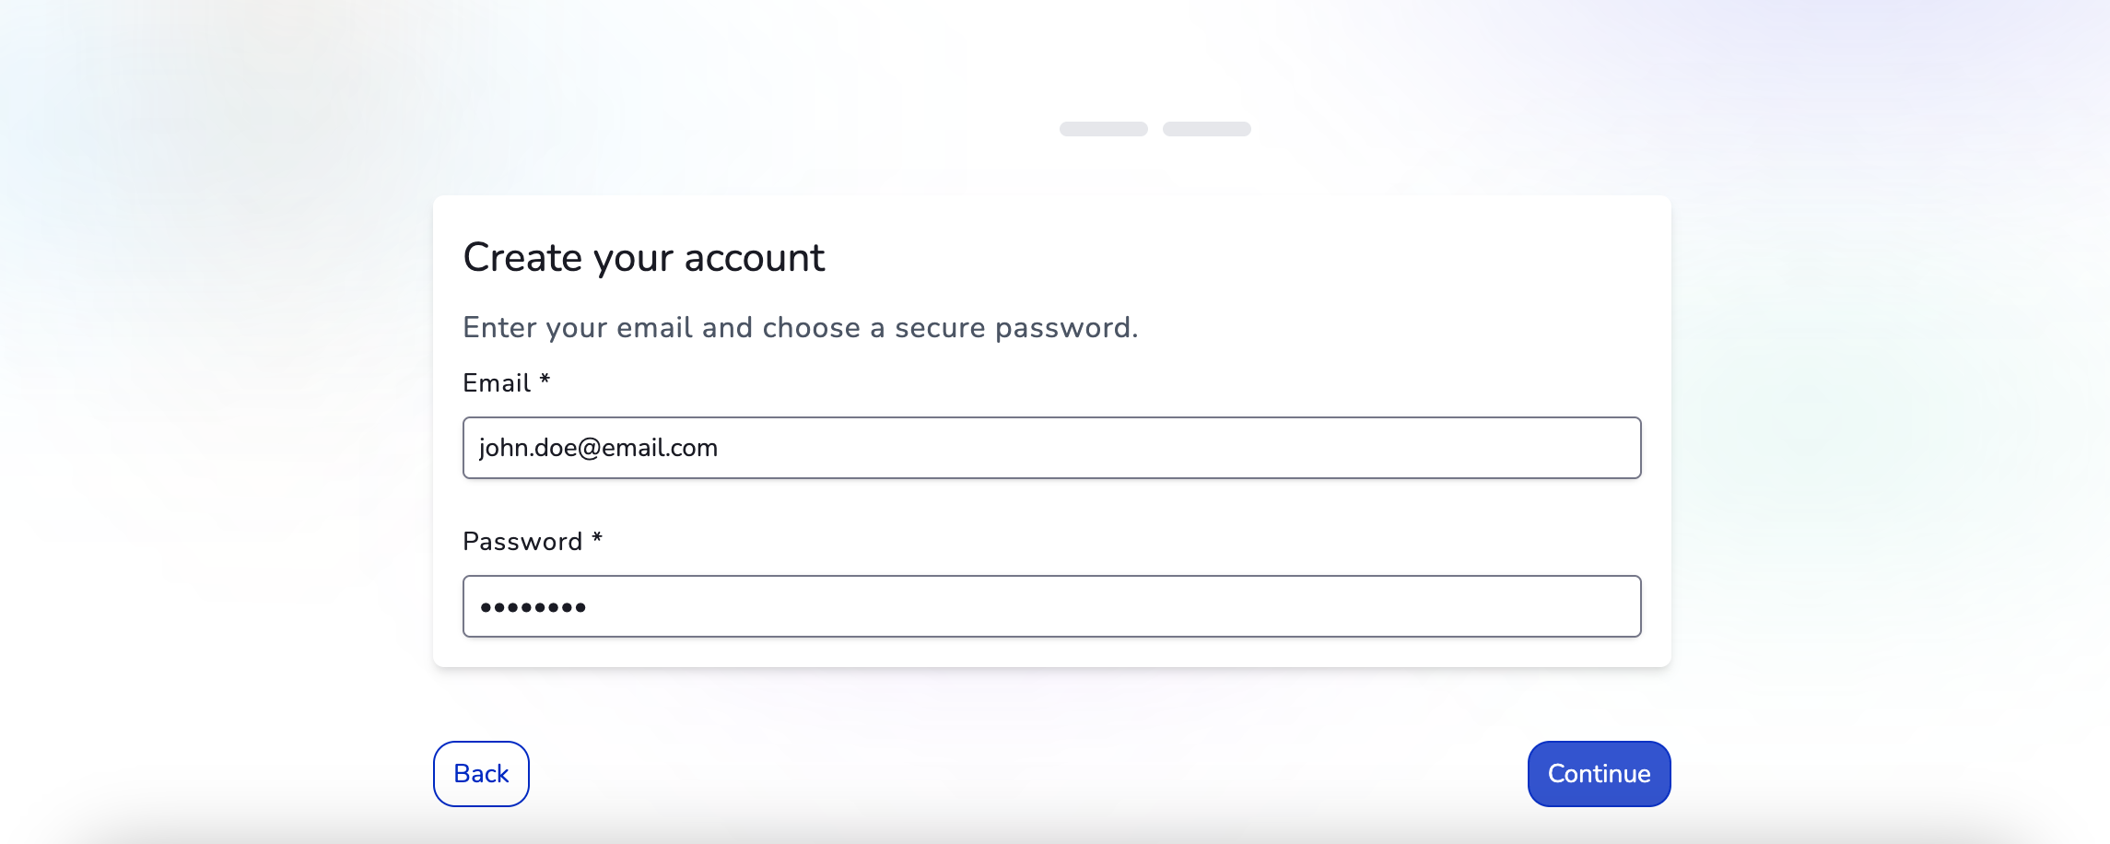Click the email instruction subtitle text

tap(801, 327)
